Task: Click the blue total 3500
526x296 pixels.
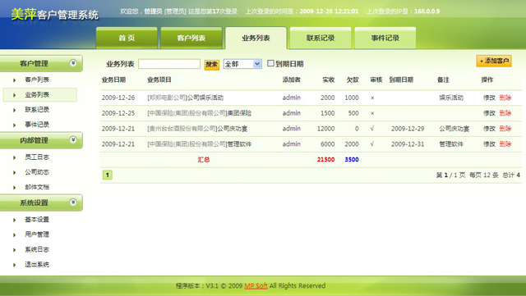Action: click(x=352, y=159)
